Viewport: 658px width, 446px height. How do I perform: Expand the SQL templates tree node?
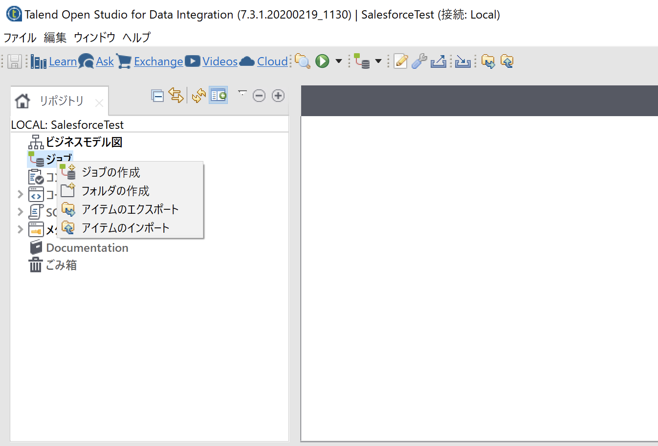[20, 212]
